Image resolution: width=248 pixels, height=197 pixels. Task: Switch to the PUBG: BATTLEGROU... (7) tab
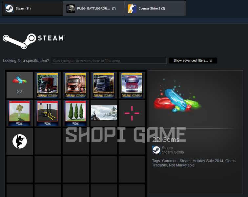[93, 9]
